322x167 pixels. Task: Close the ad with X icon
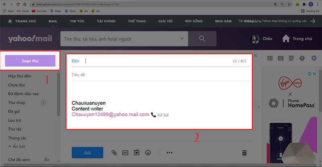click(x=314, y=74)
